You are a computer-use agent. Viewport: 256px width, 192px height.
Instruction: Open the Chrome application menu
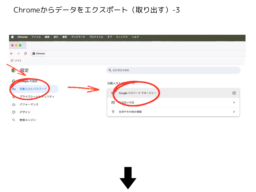tap(22, 37)
